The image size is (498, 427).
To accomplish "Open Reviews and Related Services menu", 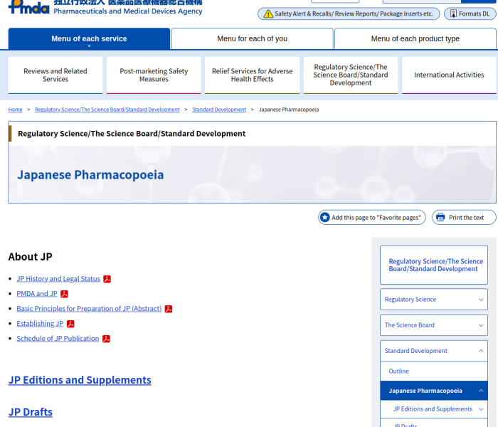I will [x=55, y=75].
